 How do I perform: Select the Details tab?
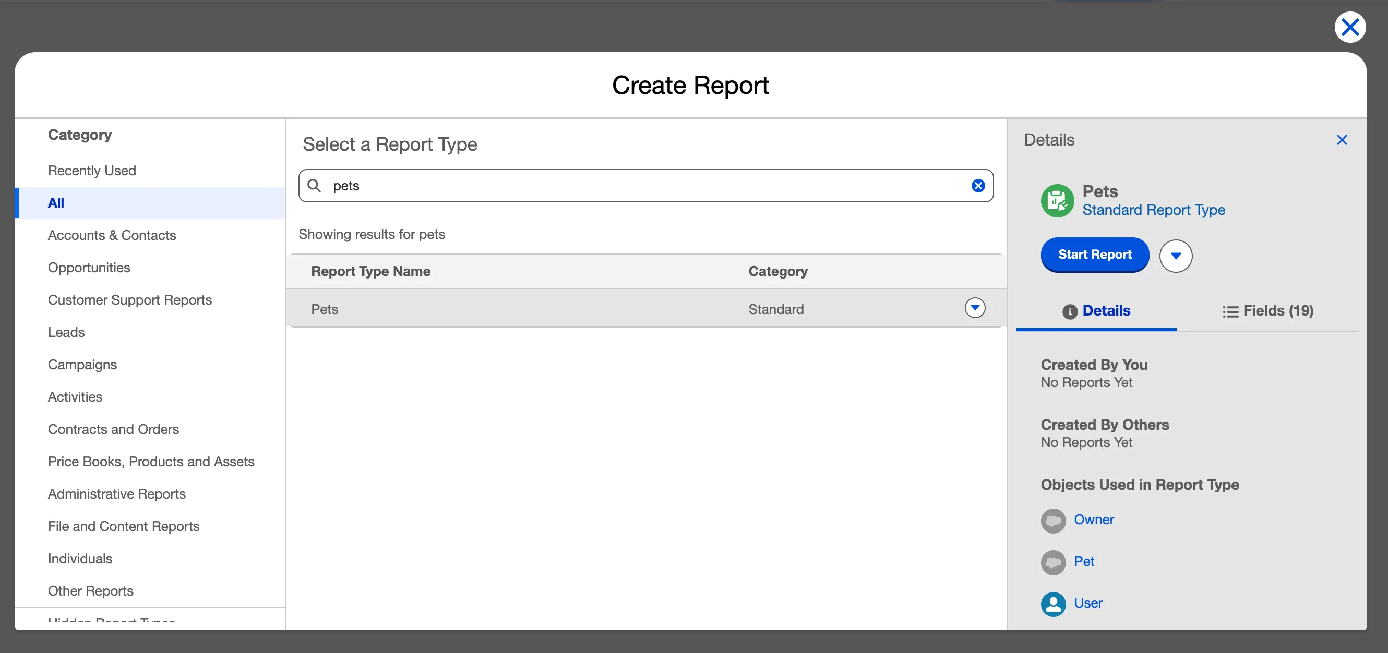pos(1096,311)
